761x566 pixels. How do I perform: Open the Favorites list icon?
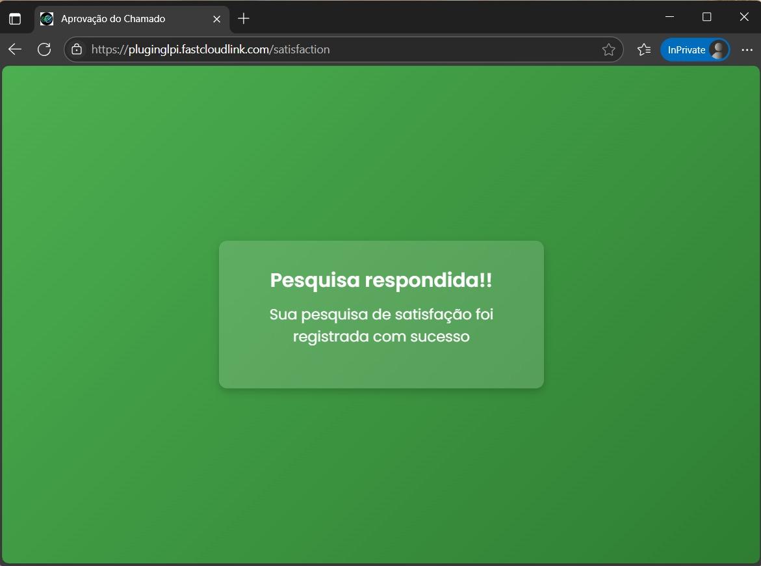click(x=643, y=49)
